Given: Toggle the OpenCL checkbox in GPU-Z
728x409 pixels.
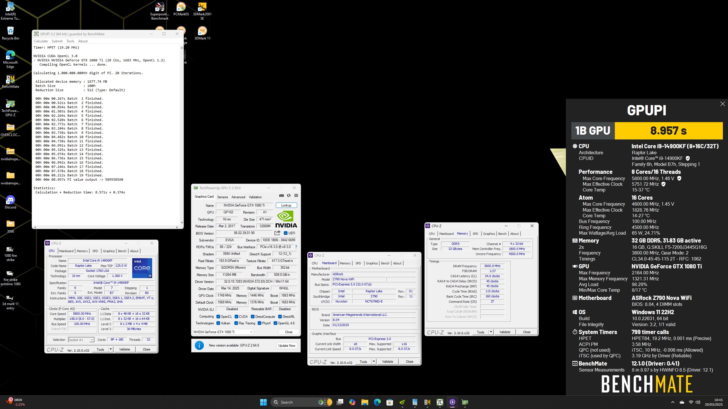Looking at the screenshot, I should [218, 317].
